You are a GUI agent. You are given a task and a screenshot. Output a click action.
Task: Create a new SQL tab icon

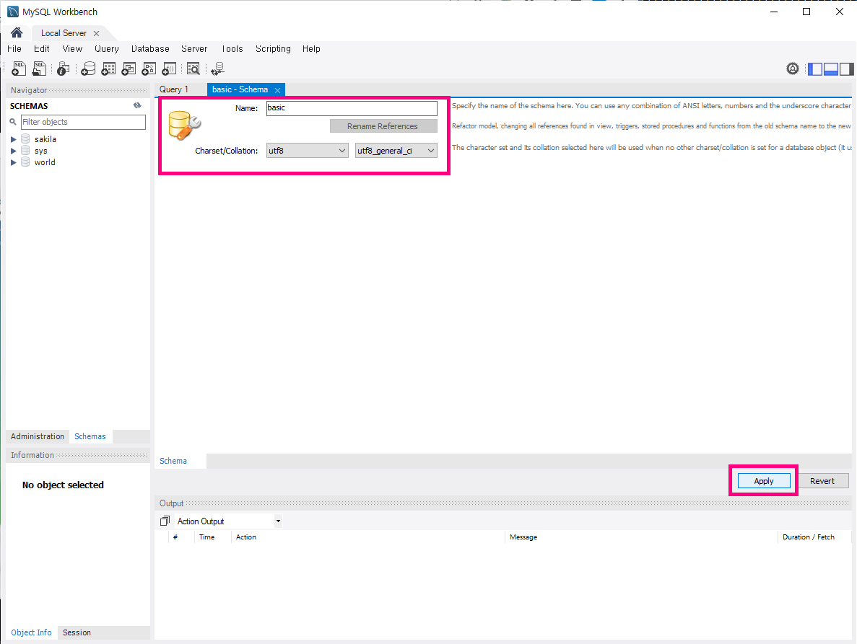click(x=19, y=69)
